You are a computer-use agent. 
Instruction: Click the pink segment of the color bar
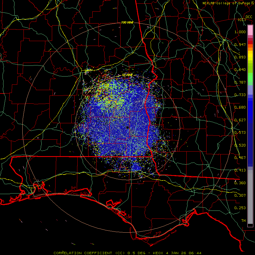pos(250,30)
